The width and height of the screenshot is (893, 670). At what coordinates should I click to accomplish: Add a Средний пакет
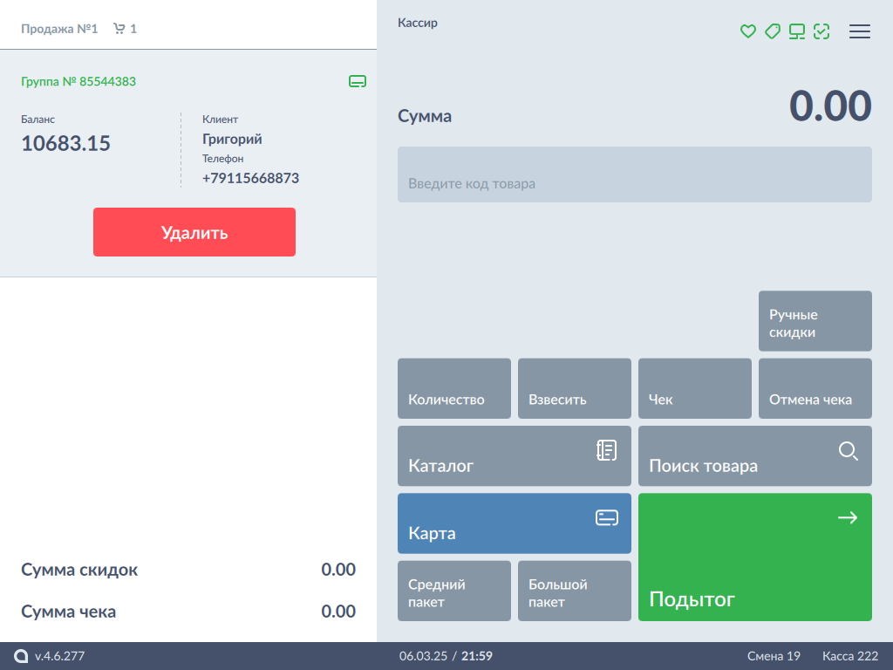tap(453, 591)
